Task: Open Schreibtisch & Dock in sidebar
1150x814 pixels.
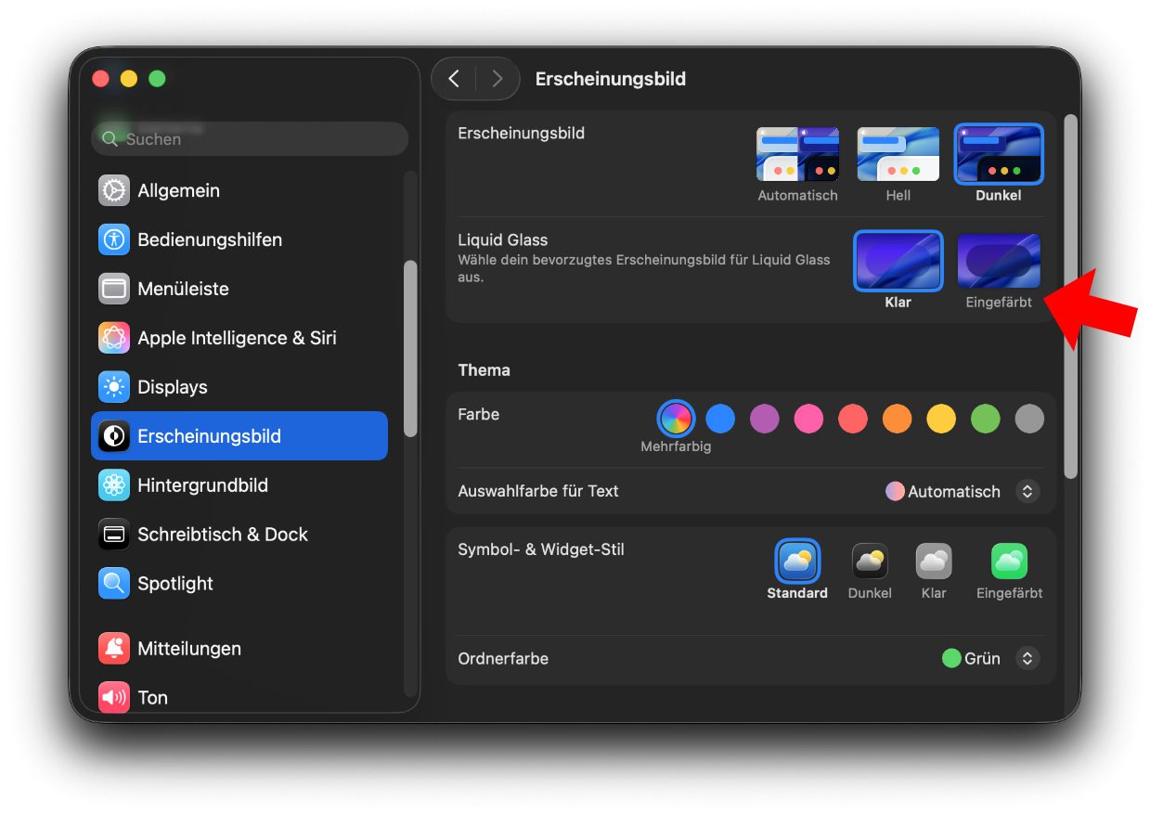Action: point(223,535)
